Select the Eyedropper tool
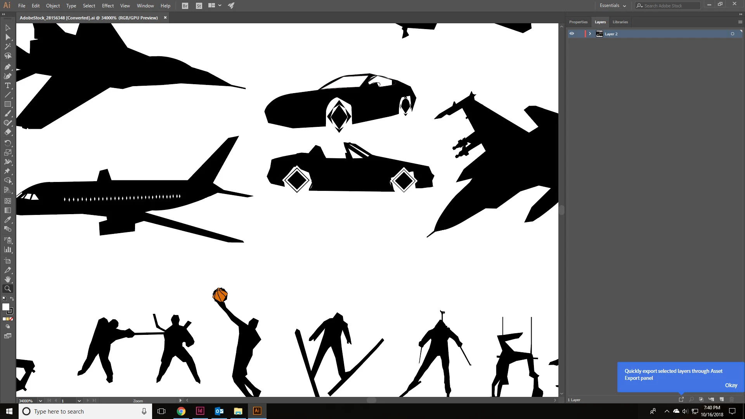The height and width of the screenshot is (419, 745). click(7, 220)
